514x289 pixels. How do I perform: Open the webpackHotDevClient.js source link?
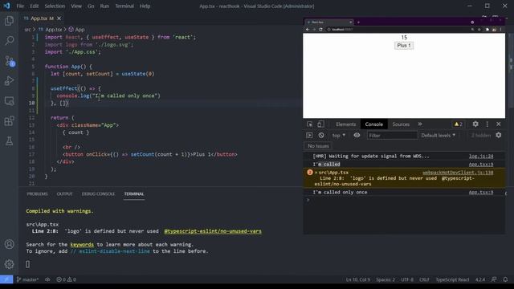pyautogui.click(x=458, y=173)
